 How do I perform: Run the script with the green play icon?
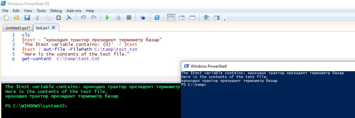pyautogui.click(x=108, y=18)
